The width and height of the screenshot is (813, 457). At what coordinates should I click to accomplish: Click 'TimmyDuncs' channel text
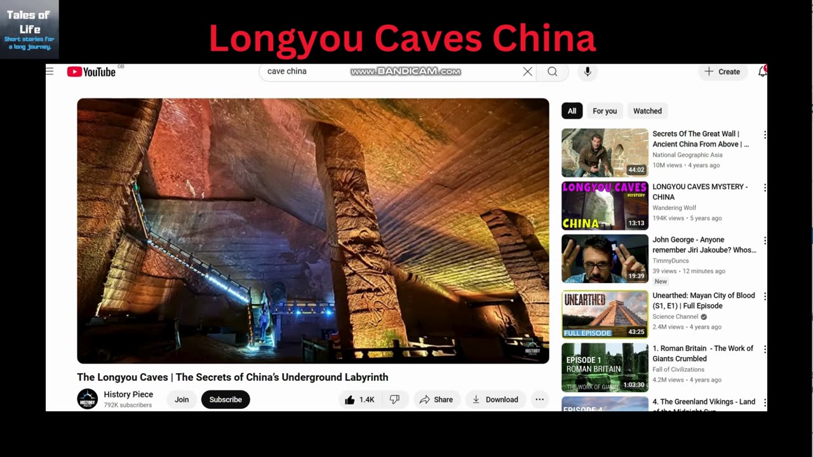click(670, 261)
